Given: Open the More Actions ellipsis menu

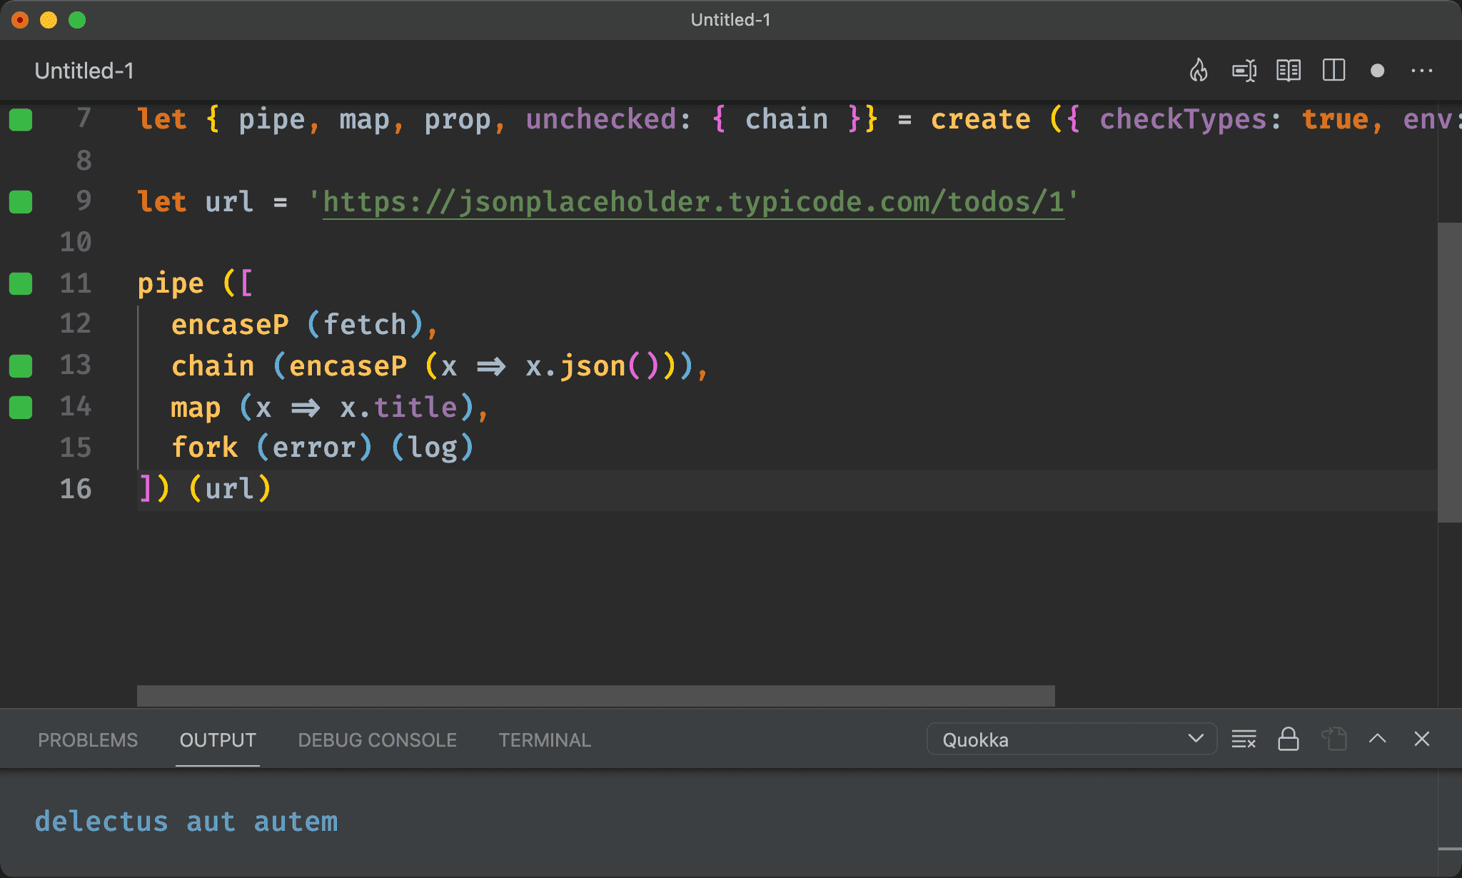Looking at the screenshot, I should point(1422,71).
